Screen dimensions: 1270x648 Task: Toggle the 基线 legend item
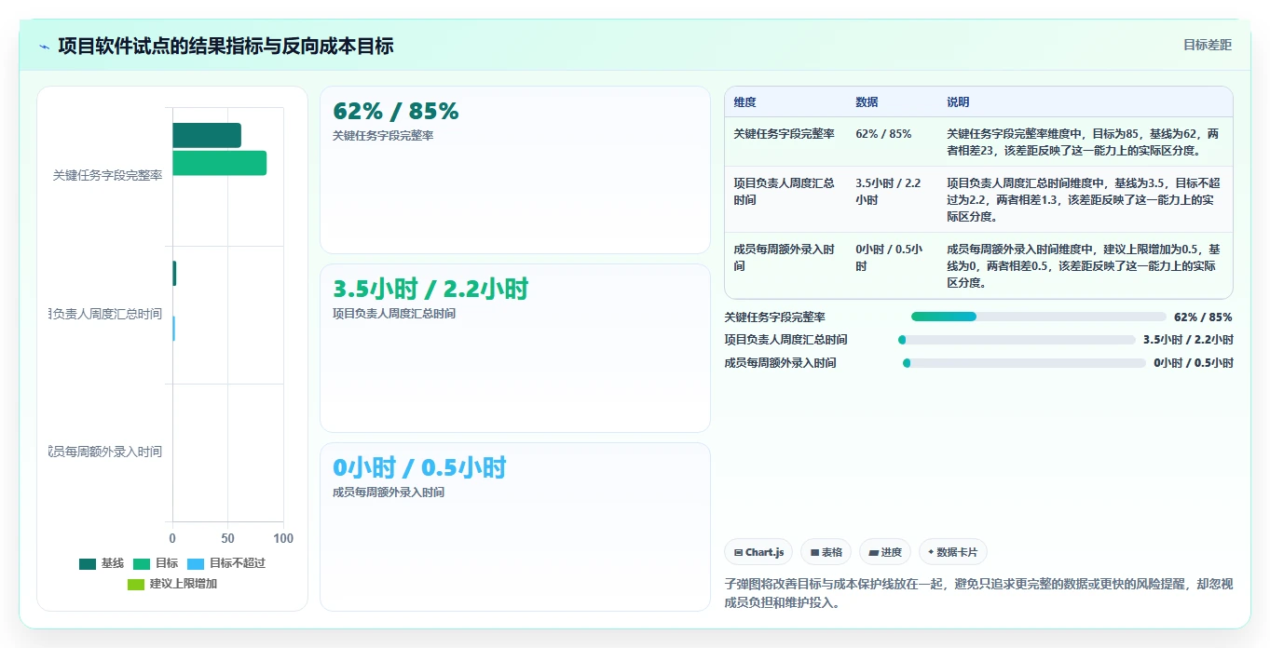tap(102, 563)
